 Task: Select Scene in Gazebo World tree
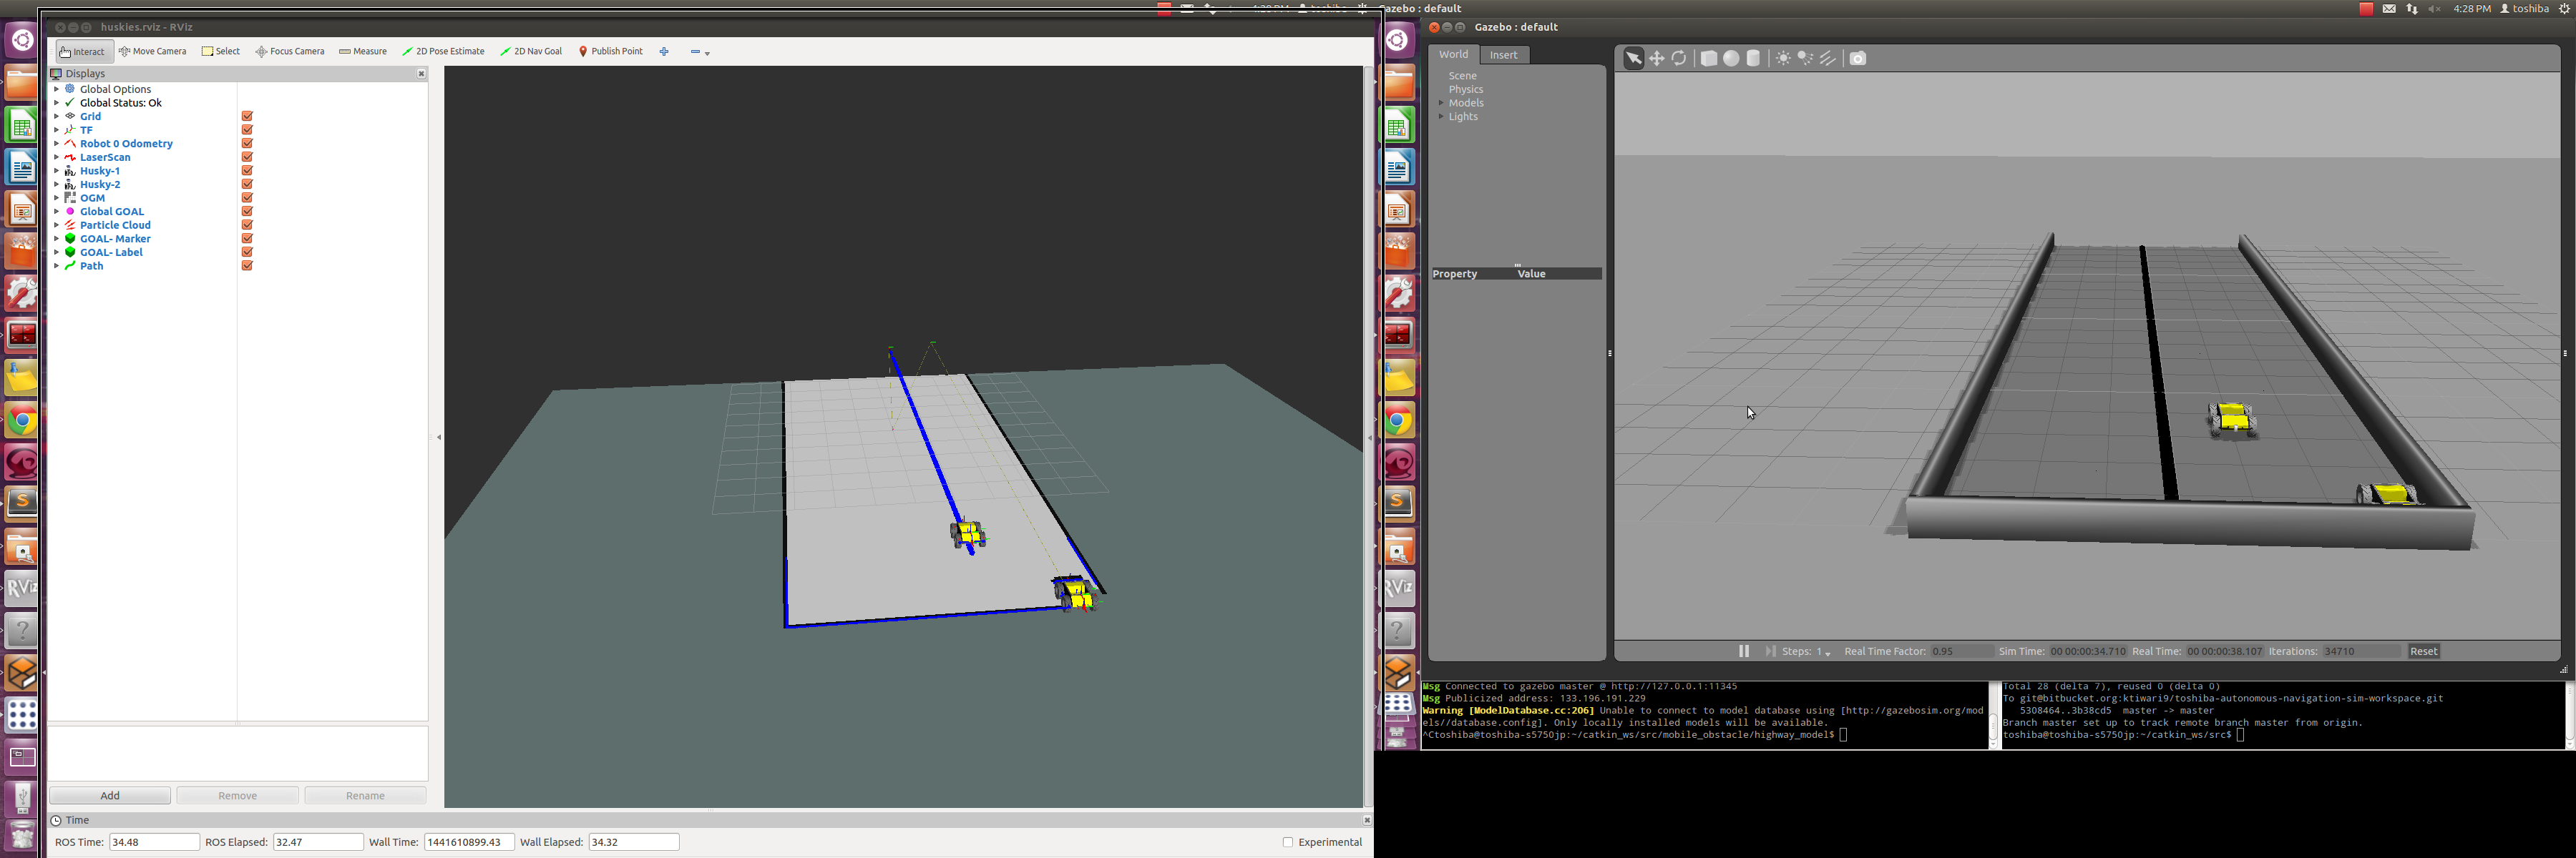[x=1462, y=76]
